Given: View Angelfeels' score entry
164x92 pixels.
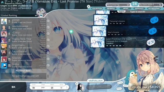Looking at the screenshot, I should [24, 47].
